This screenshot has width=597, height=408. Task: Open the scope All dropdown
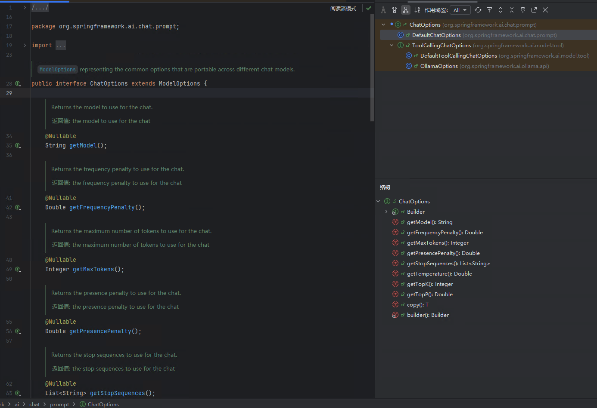click(460, 10)
